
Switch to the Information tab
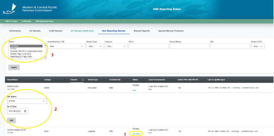coord(15,31)
